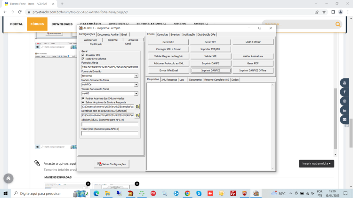The height and width of the screenshot is (198, 353).
Task: Switch to the Eventos tab
Action: [x=175, y=35]
